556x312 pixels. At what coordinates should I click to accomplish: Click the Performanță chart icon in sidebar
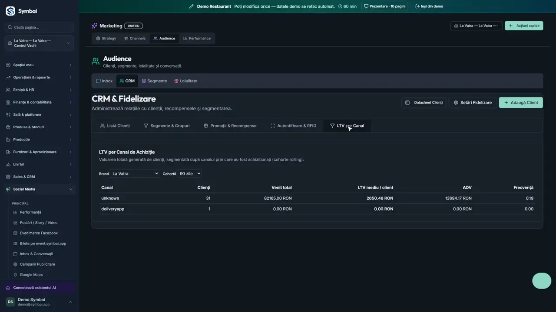[16, 212]
